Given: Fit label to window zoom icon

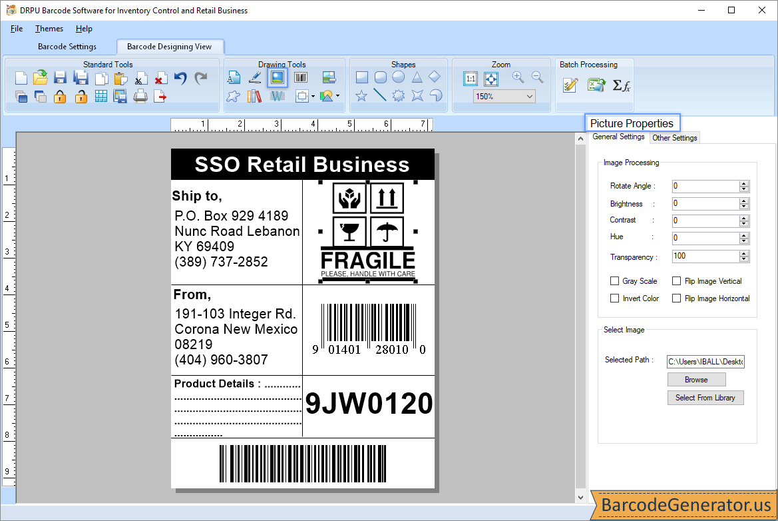Looking at the screenshot, I should [x=490, y=79].
